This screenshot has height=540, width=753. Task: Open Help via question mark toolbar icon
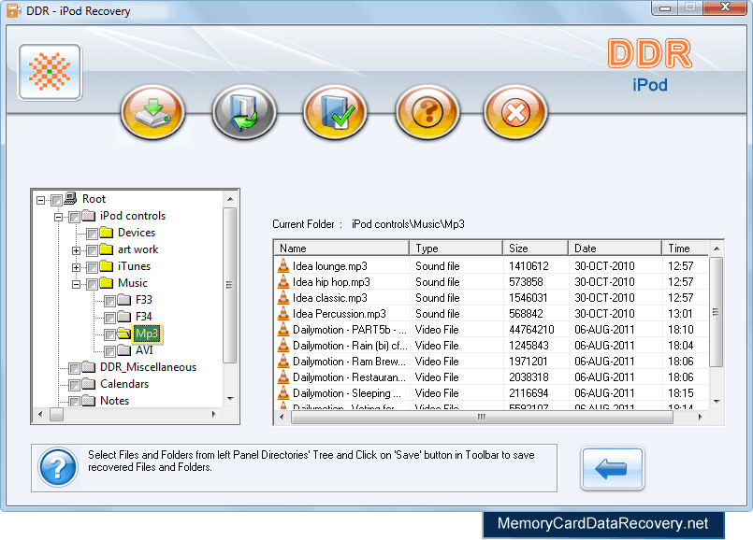pyautogui.click(x=427, y=113)
